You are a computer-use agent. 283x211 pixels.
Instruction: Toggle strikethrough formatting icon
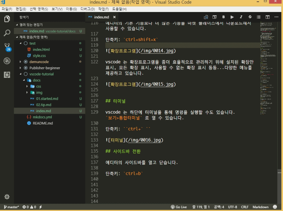click(250, 17)
